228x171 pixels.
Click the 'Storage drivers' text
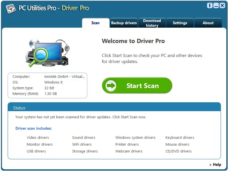click(85, 151)
